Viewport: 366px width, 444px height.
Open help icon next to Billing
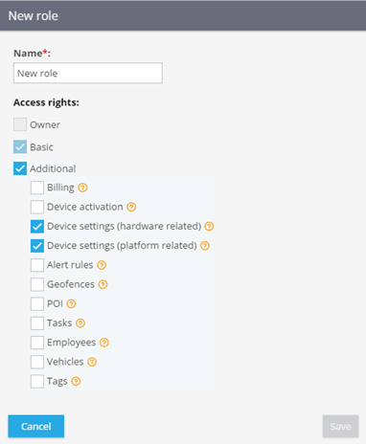[x=82, y=188]
